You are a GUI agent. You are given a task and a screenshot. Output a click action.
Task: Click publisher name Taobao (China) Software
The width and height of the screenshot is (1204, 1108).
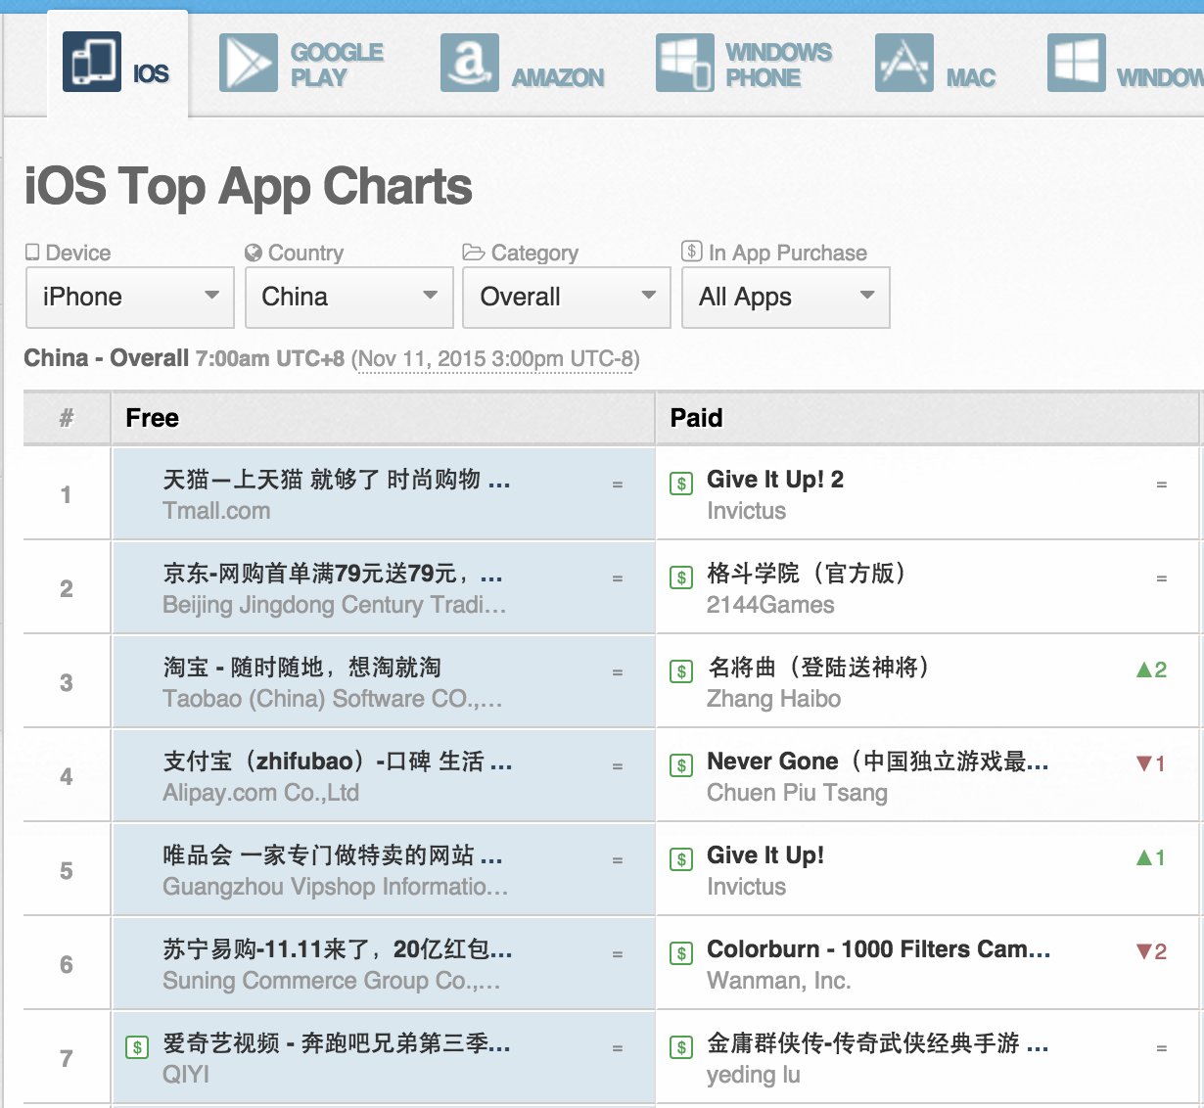tap(332, 699)
